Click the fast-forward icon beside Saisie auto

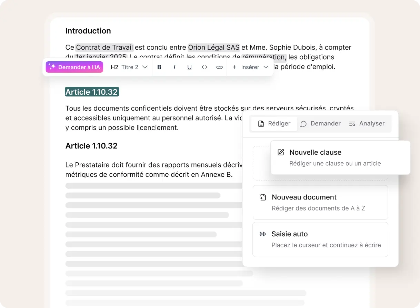pyautogui.click(x=263, y=234)
